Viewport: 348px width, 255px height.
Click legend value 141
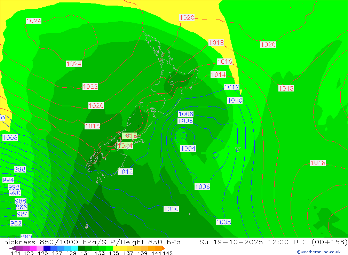coord(157,253)
